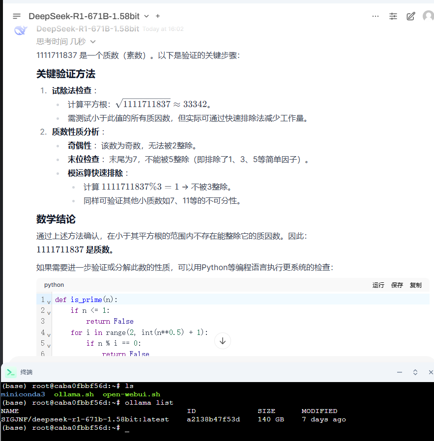This screenshot has height=441, width=434.
Task: Open chat controls sliders icon
Action: click(393, 16)
